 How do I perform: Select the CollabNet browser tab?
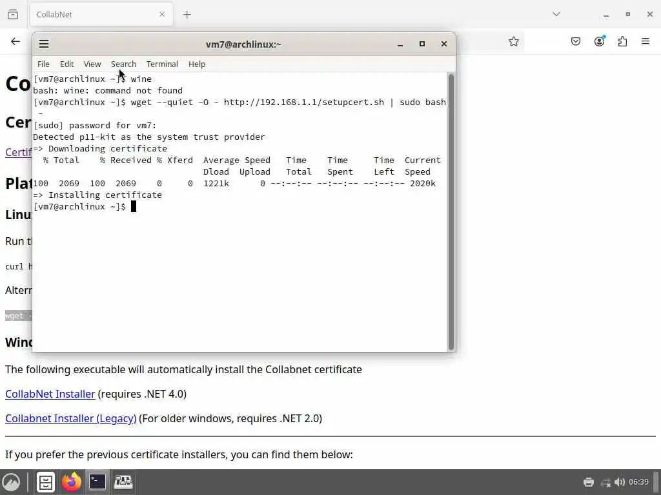click(101, 14)
